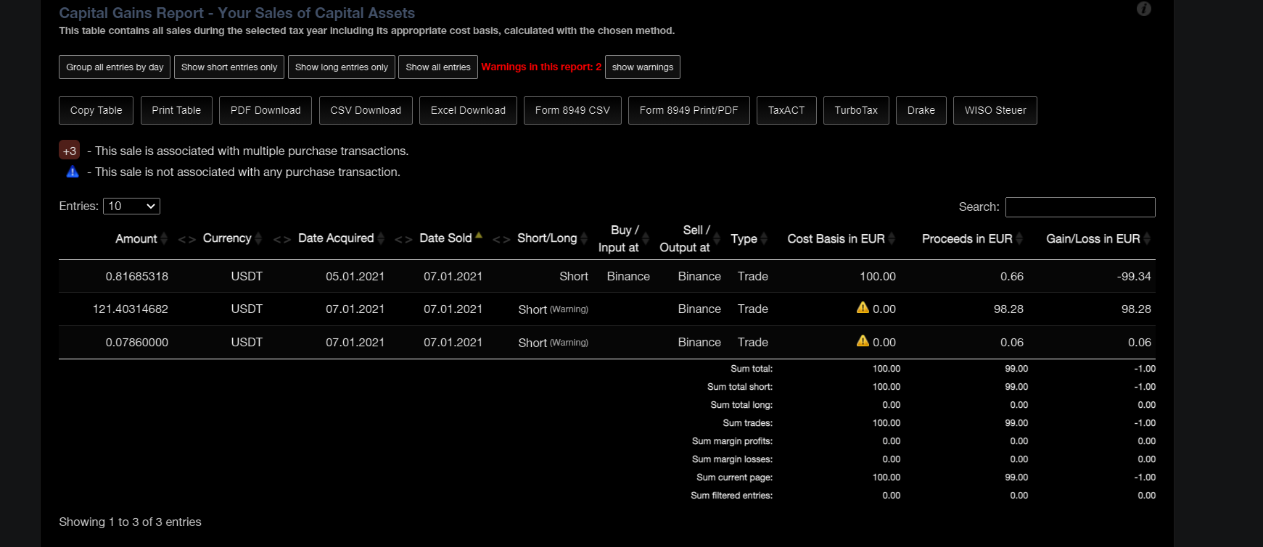This screenshot has height=547, width=1263.
Task: Group all entries by day
Action: coord(115,67)
